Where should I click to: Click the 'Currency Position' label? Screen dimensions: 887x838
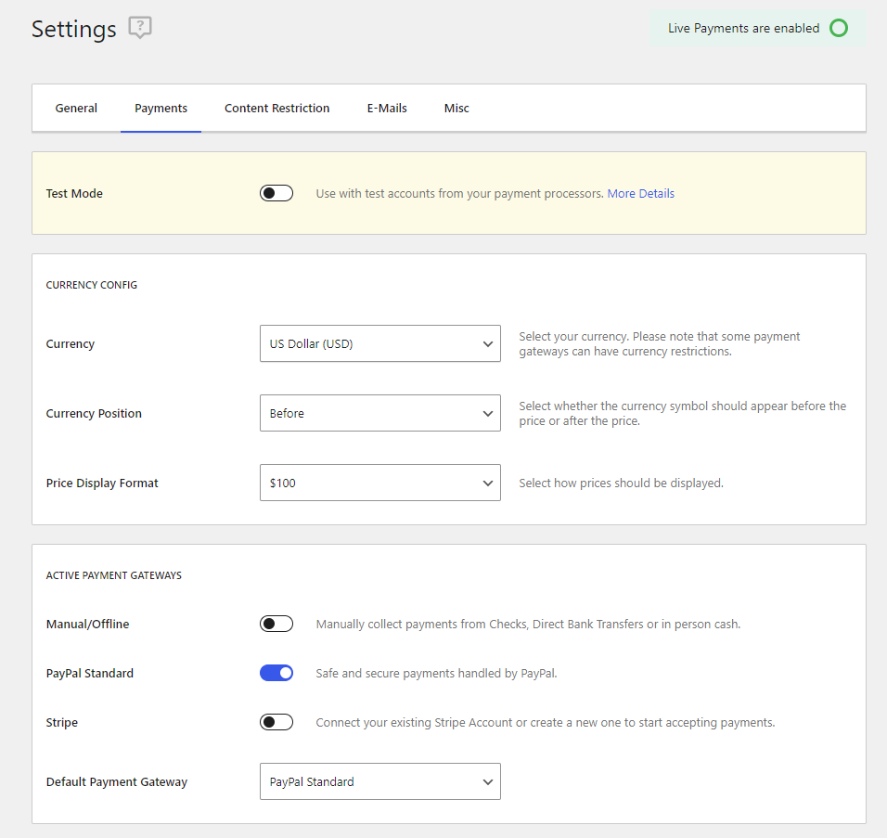click(x=94, y=414)
